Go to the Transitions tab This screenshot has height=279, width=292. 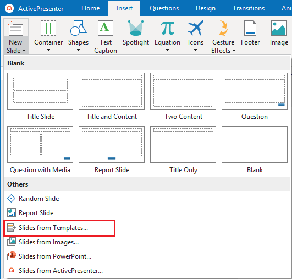click(x=249, y=8)
